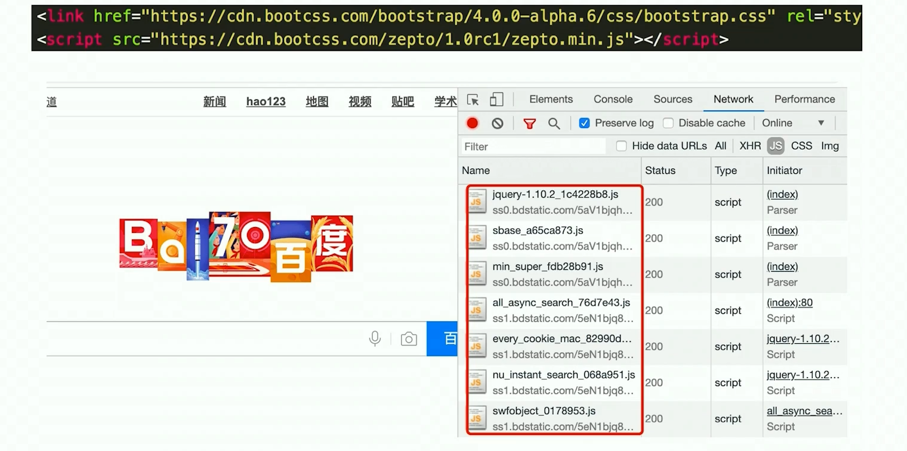
Task: Open network search magnifier icon
Action: pyautogui.click(x=554, y=123)
